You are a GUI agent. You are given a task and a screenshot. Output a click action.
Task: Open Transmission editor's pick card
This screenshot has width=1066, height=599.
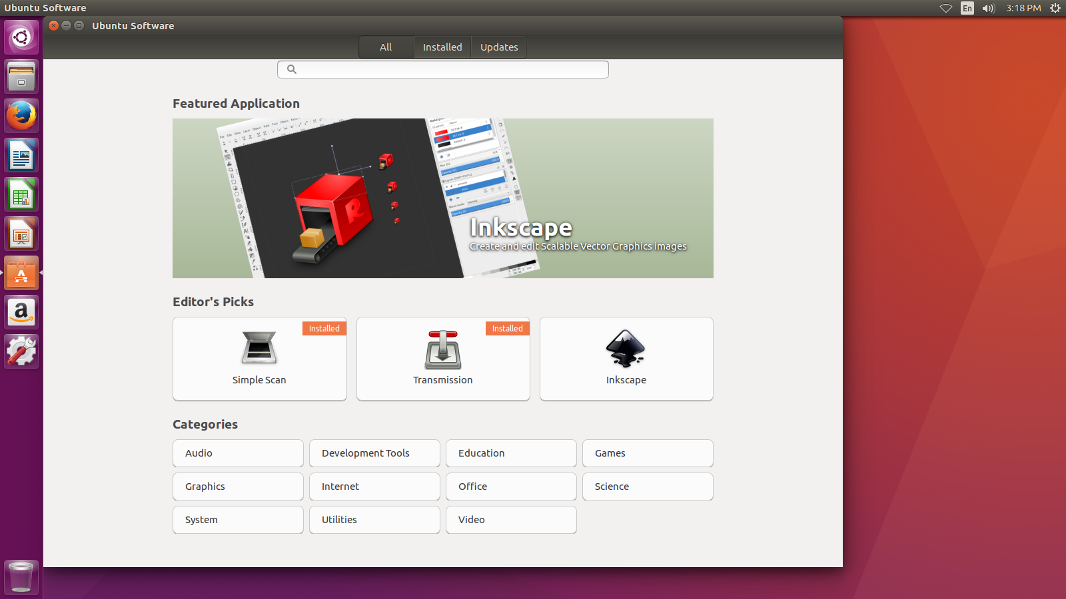click(443, 359)
